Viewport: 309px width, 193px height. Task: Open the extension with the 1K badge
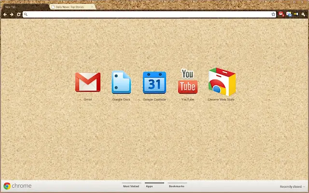coord(289,14)
